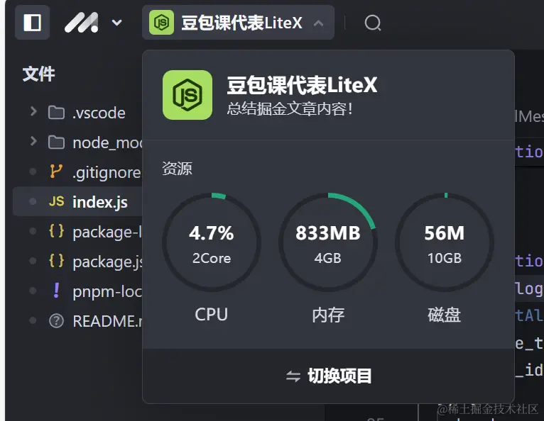Viewport: 544px width, 421px height.
Task: Click the 文件 panel heading
Action: pyautogui.click(x=38, y=74)
